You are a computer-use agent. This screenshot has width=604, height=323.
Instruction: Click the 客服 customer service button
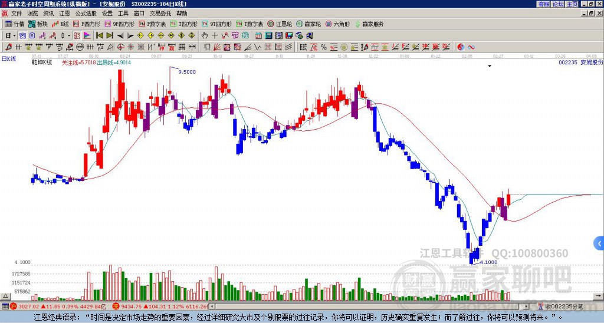click(543, 4)
